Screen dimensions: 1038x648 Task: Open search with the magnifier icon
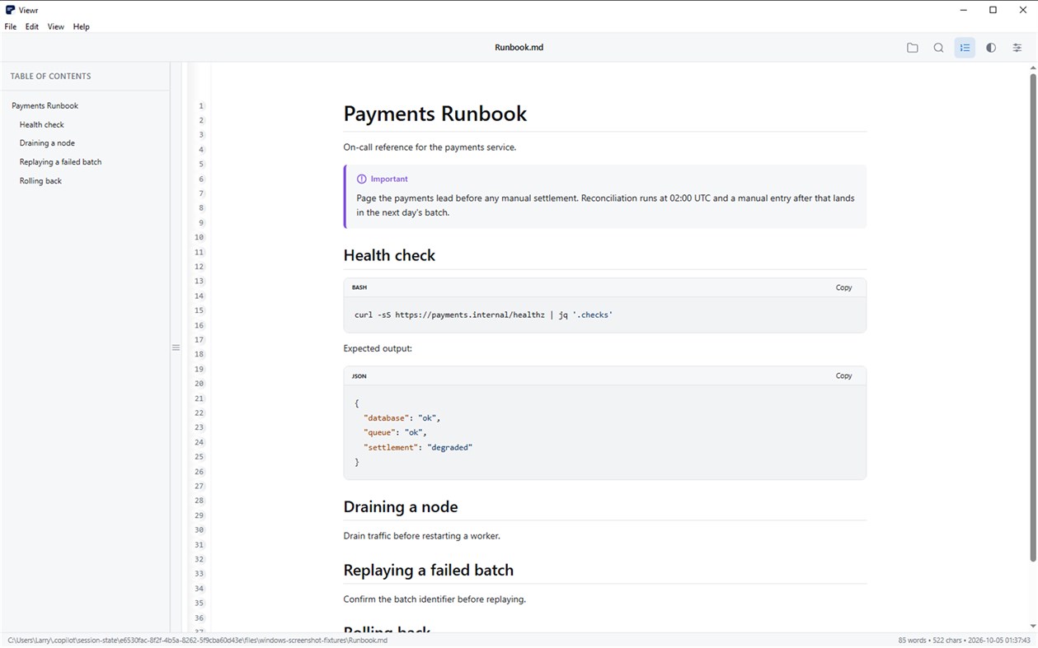point(938,48)
